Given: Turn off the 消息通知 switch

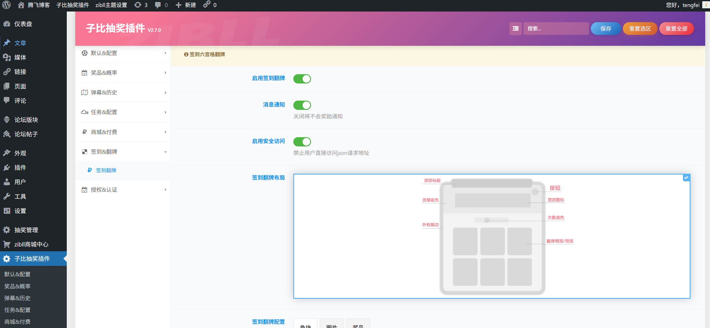Looking at the screenshot, I should point(302,105).
